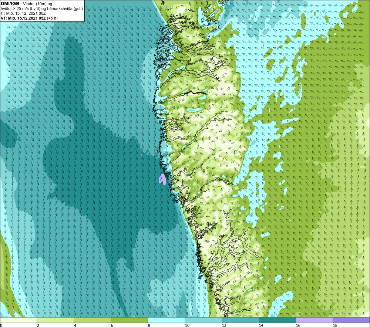The image size is (370, 328).
Task: Click the legend tick label 16
Action: click(x=298, y=325)
